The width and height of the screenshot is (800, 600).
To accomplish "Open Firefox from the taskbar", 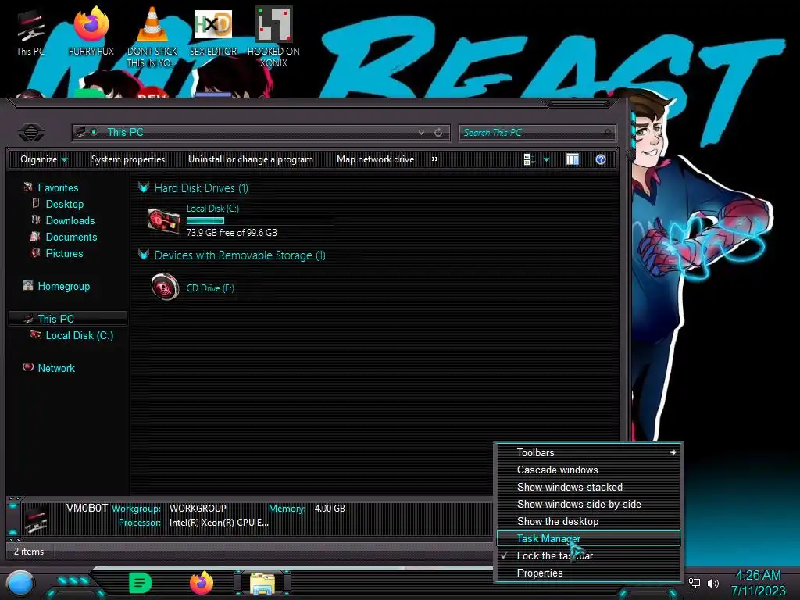I will 202,583.
